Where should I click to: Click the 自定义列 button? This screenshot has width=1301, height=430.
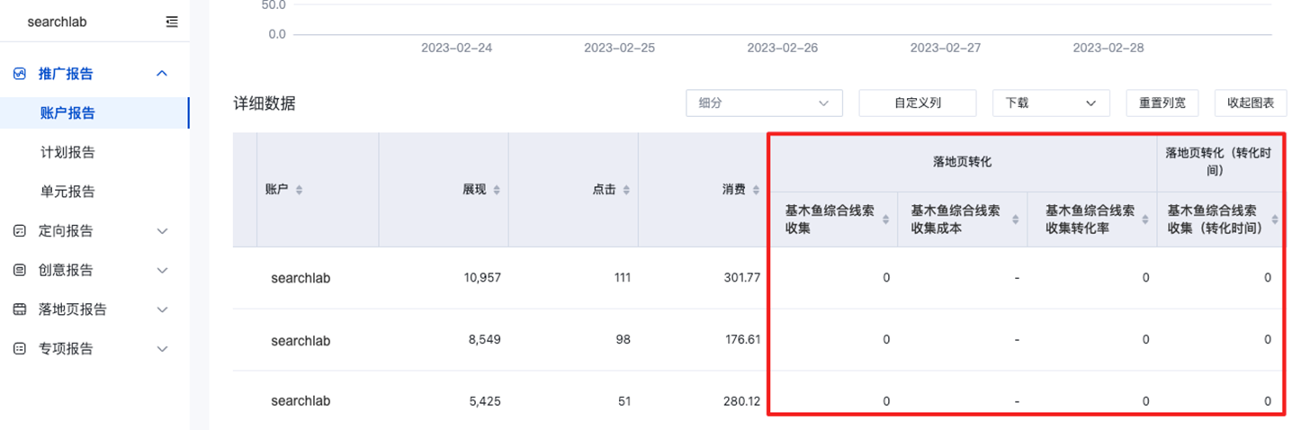click(917, 103)
